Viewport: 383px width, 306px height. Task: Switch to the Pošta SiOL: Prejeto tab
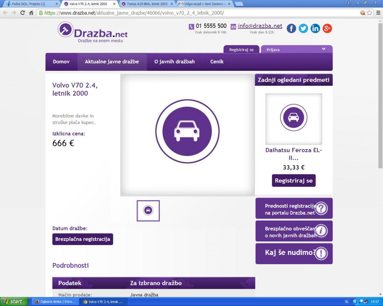(x=31, y=4)
